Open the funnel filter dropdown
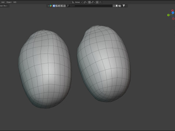This screenshot has width=175, height=131. point(124,6)
